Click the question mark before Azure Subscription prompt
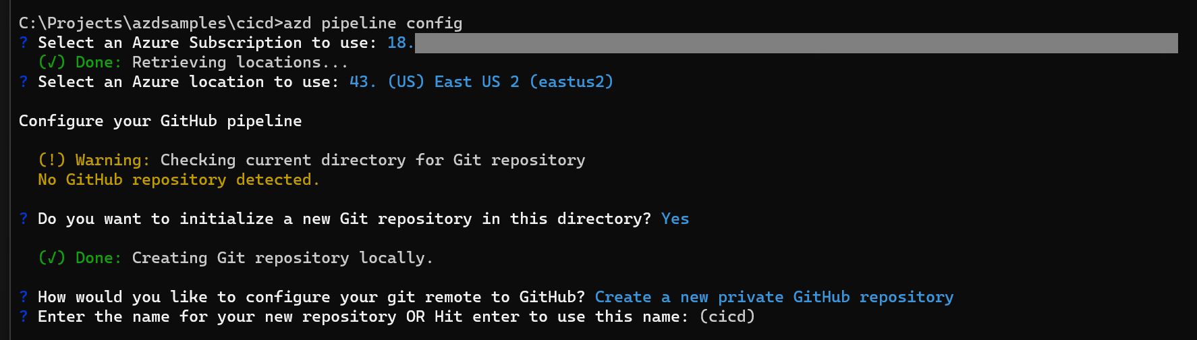The height and width of the screenshot is (340, 1197). [24, 42]
